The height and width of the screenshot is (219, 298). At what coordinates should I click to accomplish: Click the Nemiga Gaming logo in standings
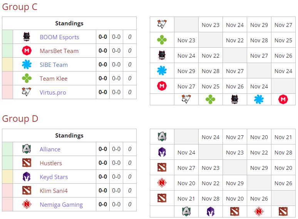click(x=27, y=204)
